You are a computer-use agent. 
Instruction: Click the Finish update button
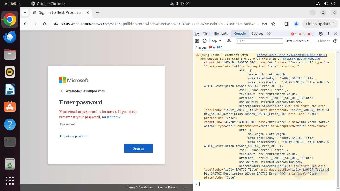pos(318,24)
